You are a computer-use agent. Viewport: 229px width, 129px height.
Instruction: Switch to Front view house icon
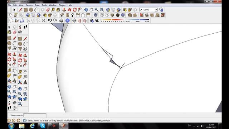(73, 15)
